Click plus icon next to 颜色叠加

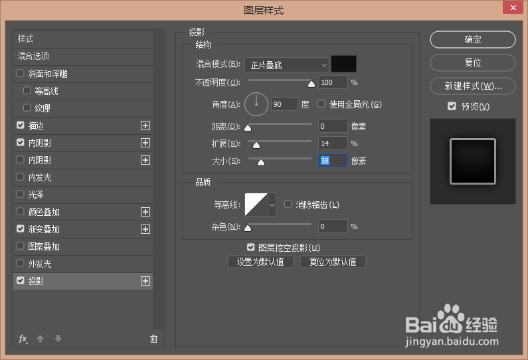145,212
